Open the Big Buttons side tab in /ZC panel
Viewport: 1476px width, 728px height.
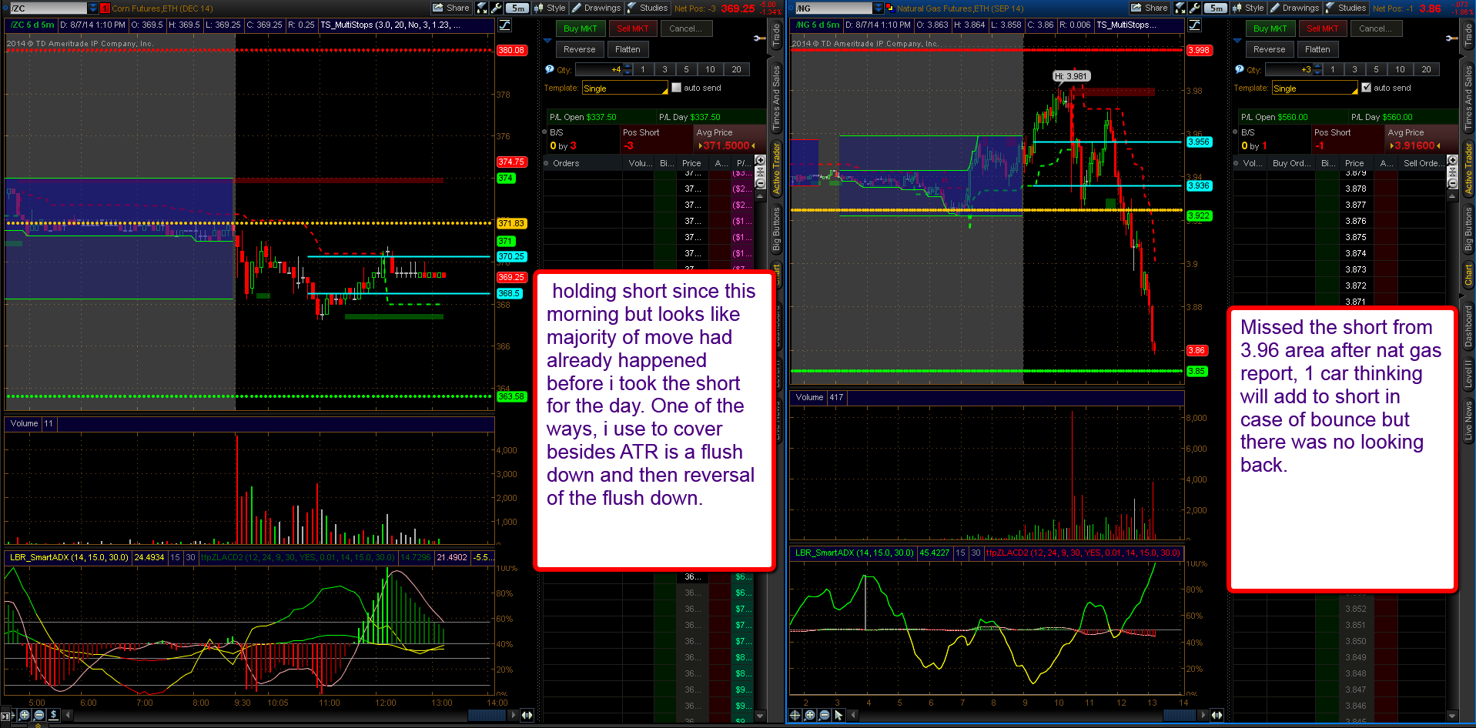coord(776,229)
